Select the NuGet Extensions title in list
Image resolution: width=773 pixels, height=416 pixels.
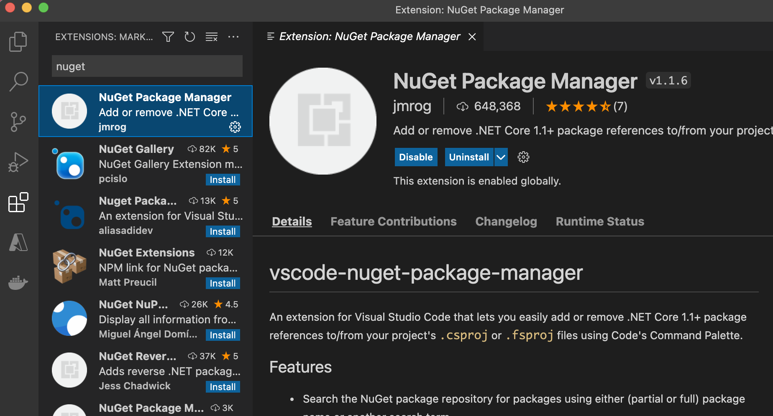[x=147, y=253]
